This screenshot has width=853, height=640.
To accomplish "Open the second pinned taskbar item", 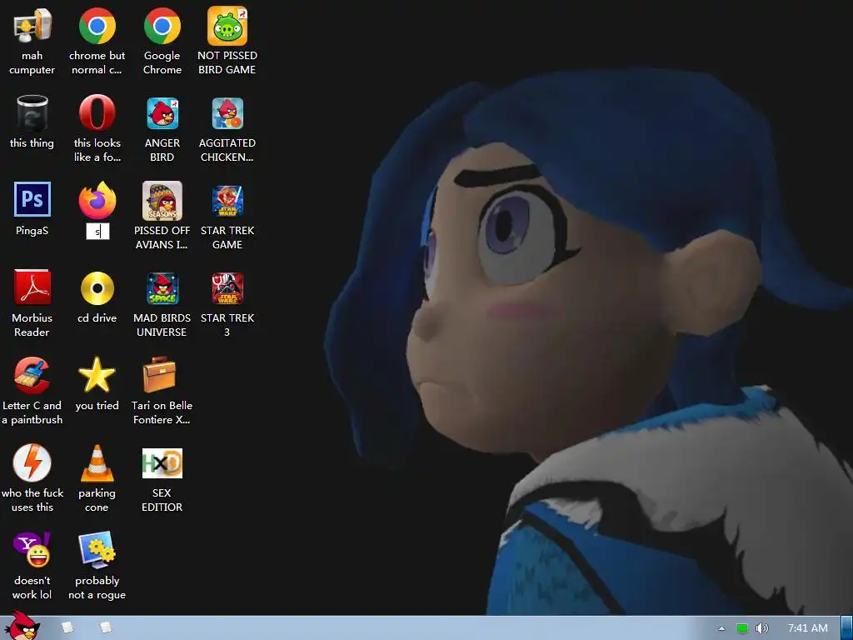I will pos(106,627).
